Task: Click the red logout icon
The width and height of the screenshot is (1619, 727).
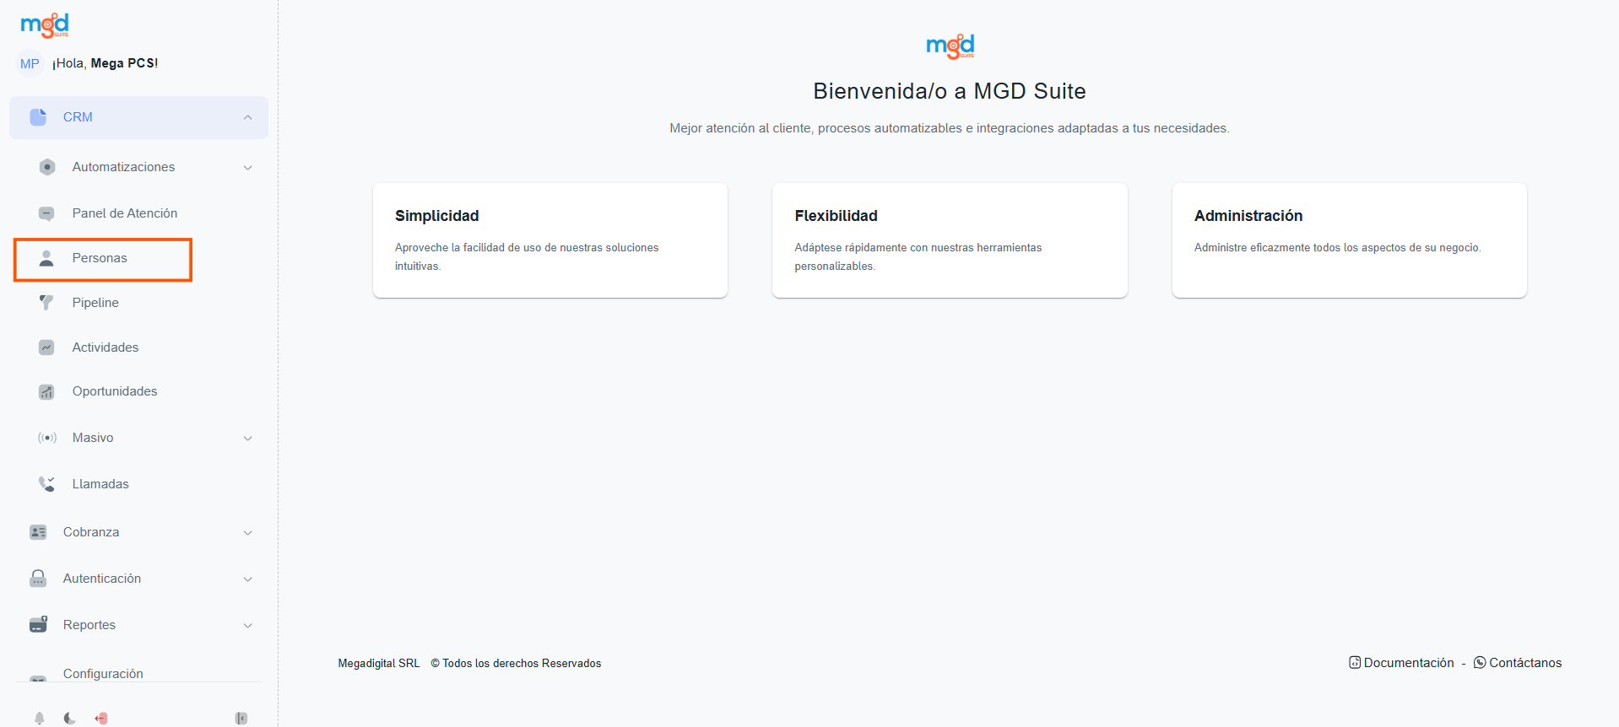Action: (x=101, y=718)
